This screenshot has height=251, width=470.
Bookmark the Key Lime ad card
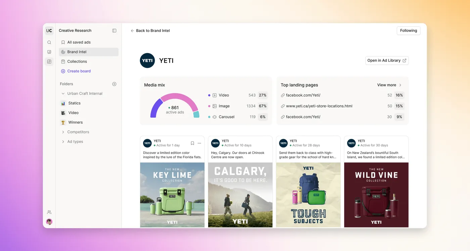pos(192,143)
